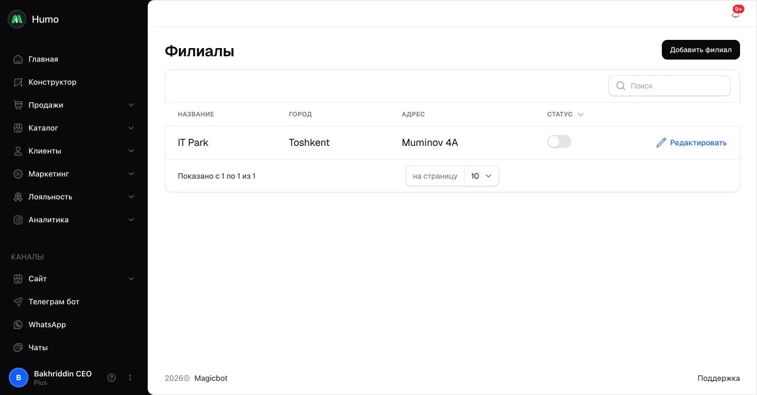Image resolution: width=757 pixels, height=395 pixels.
Task: Click the Toshkent city cell
Action: 309,143
